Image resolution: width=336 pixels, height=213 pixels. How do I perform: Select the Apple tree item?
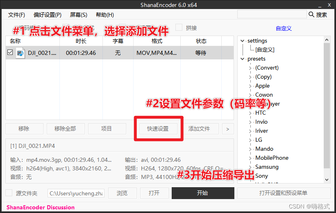click(262, 86)
